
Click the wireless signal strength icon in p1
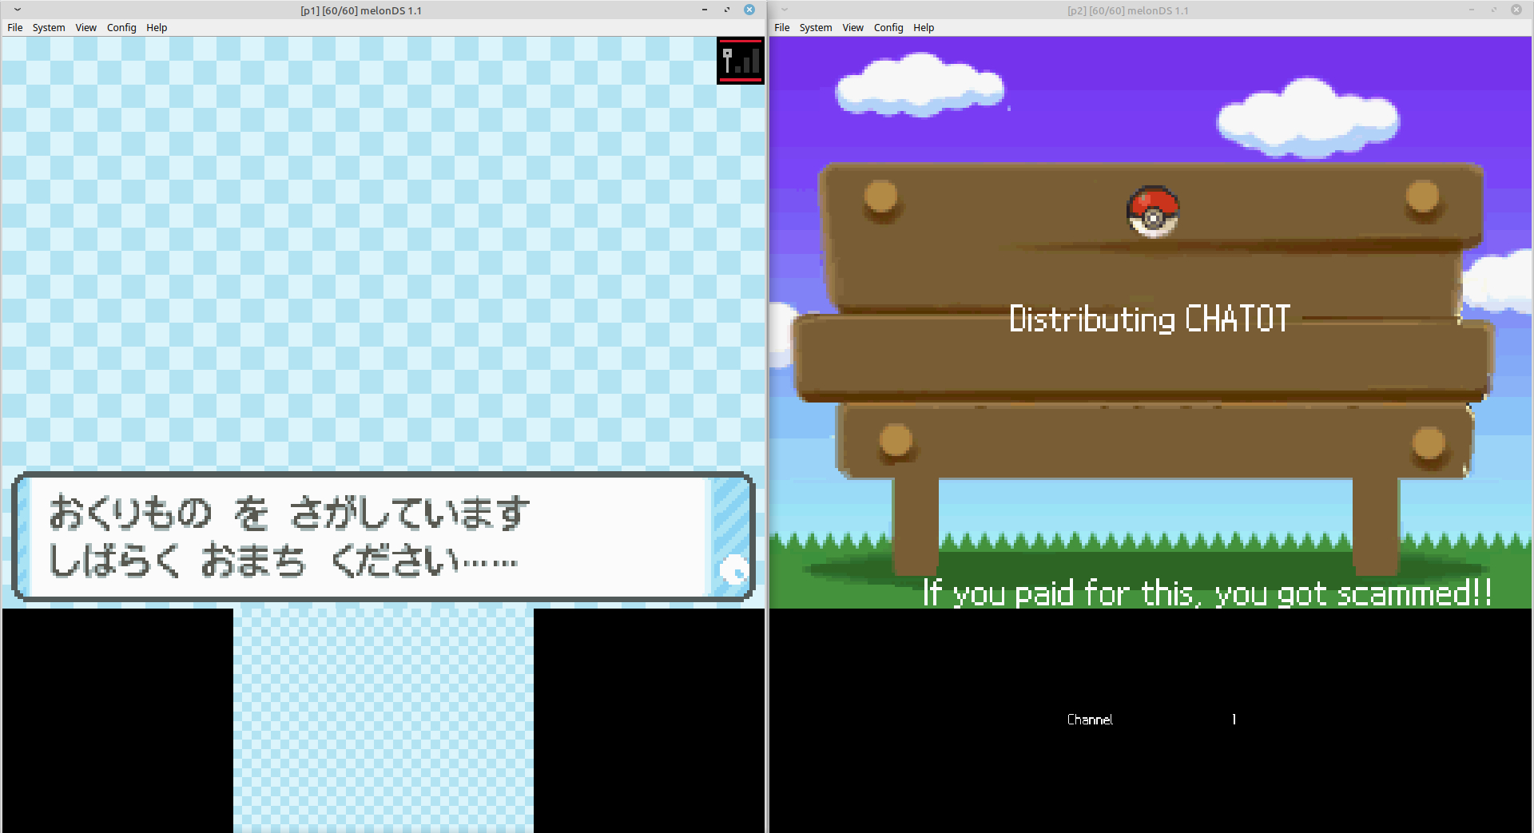(741, 61)
